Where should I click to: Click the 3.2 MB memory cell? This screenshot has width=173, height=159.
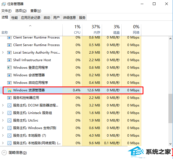coord(92,105)
